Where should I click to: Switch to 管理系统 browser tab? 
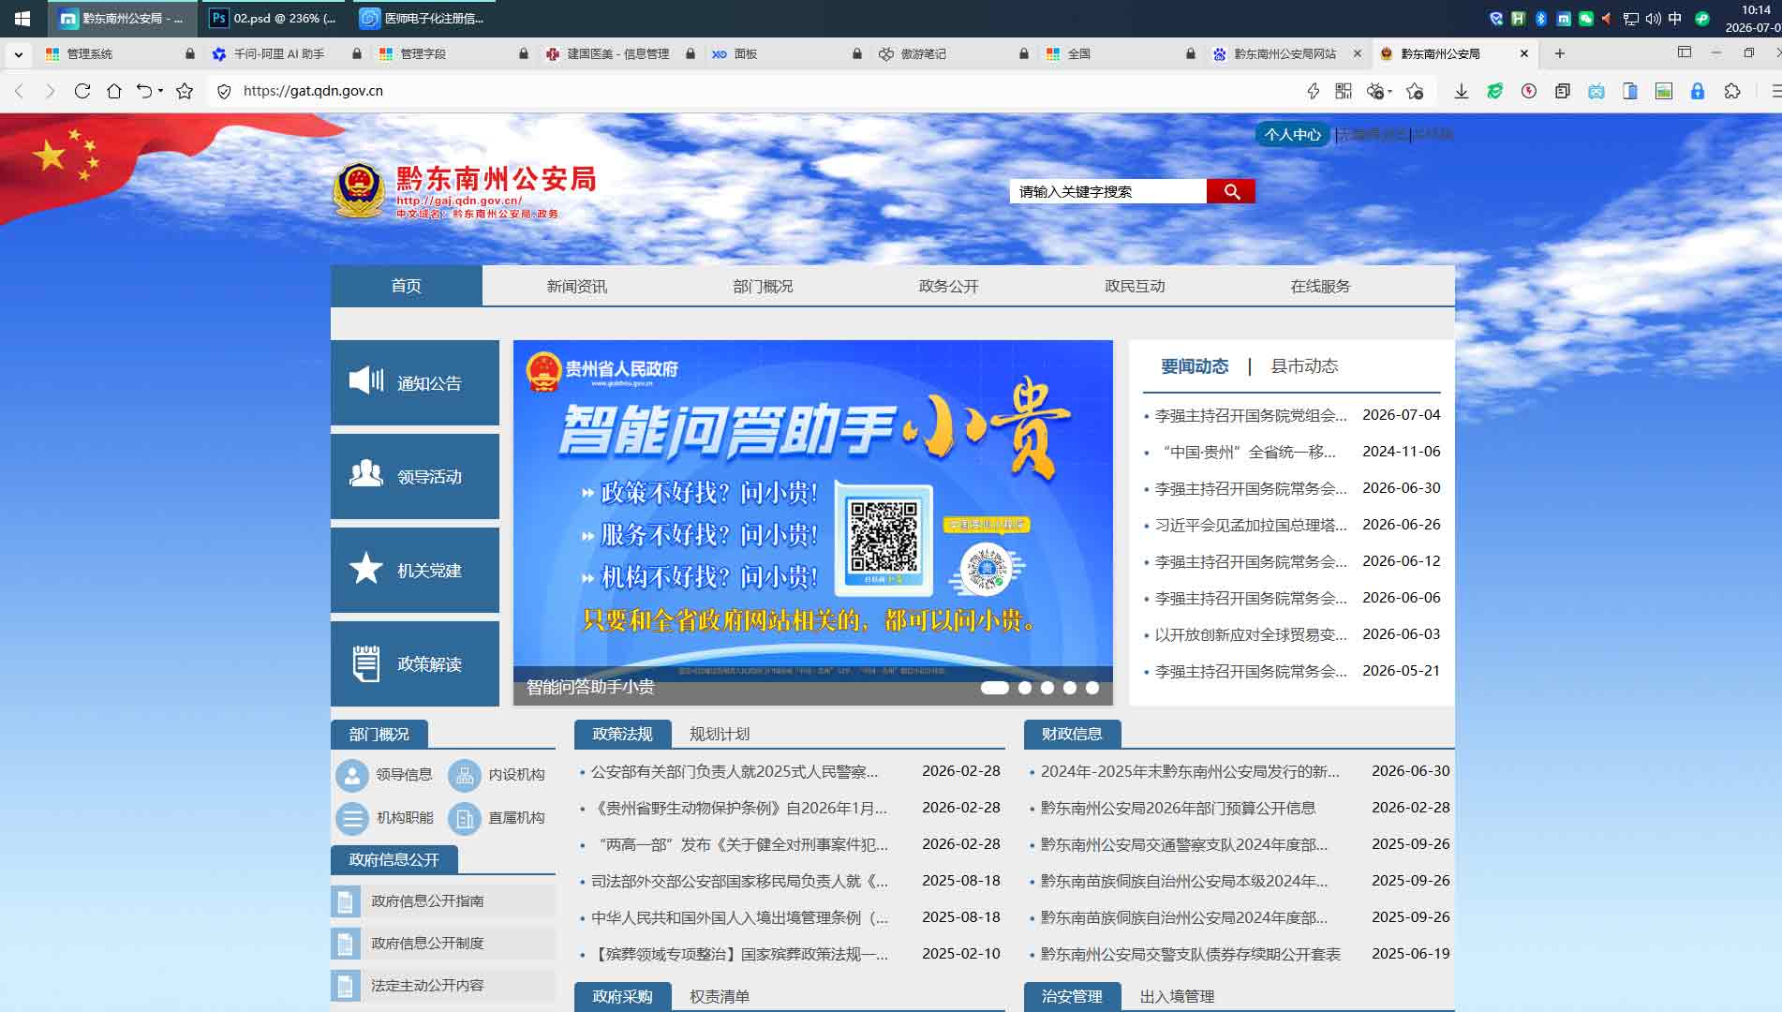tap(120, 54)
